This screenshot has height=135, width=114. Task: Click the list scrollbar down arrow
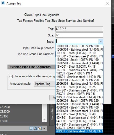pyautogui.click(x=45, y=120)
